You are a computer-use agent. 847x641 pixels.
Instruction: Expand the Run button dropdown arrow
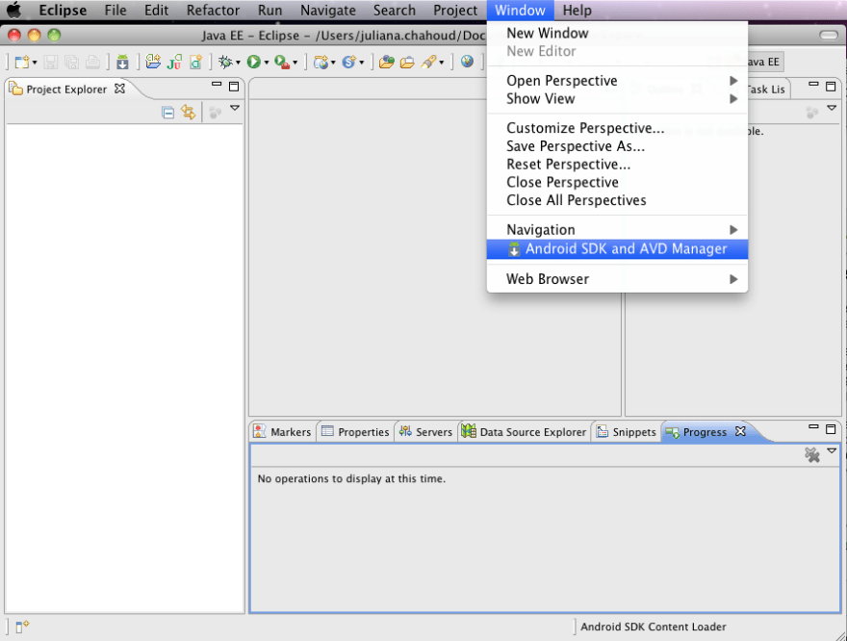(x=267, y=63)
